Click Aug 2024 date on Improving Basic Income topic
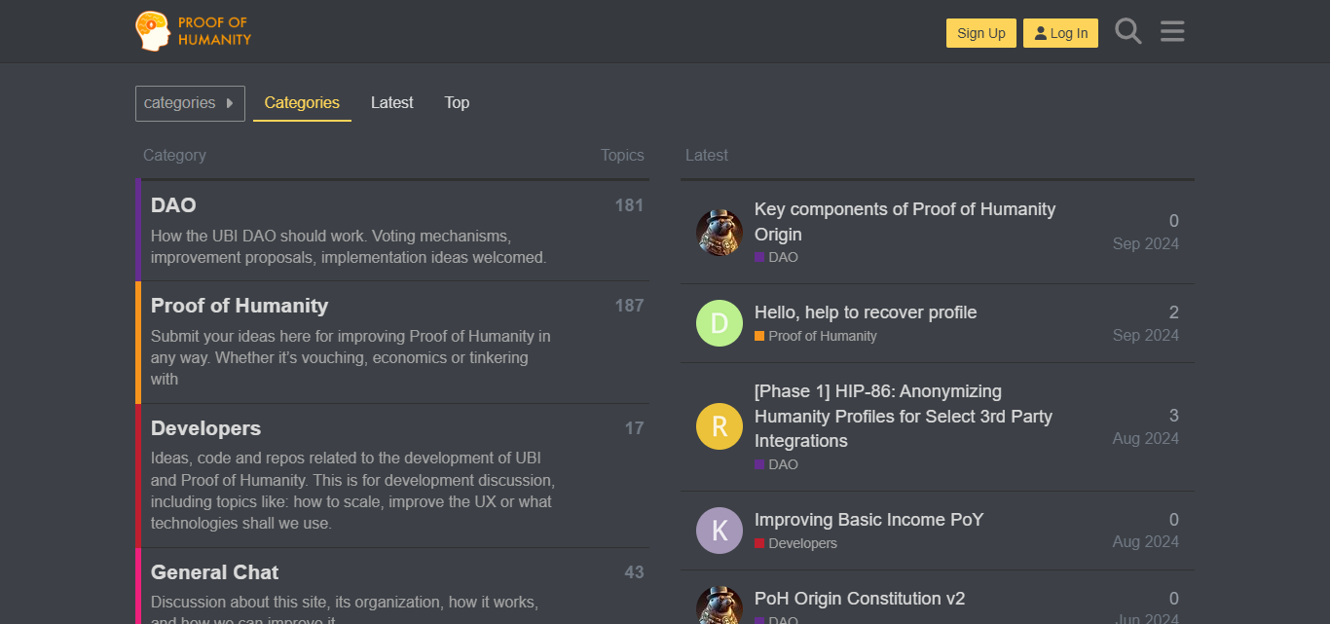The image size is (1330, 624). pyautogui.click(x=1146, y=541)
